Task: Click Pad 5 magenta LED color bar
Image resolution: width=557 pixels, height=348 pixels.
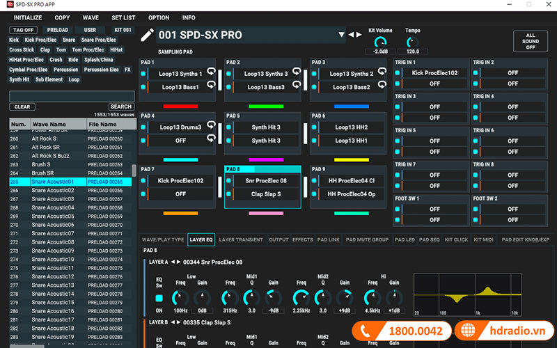Action: (x=266, y=160)
